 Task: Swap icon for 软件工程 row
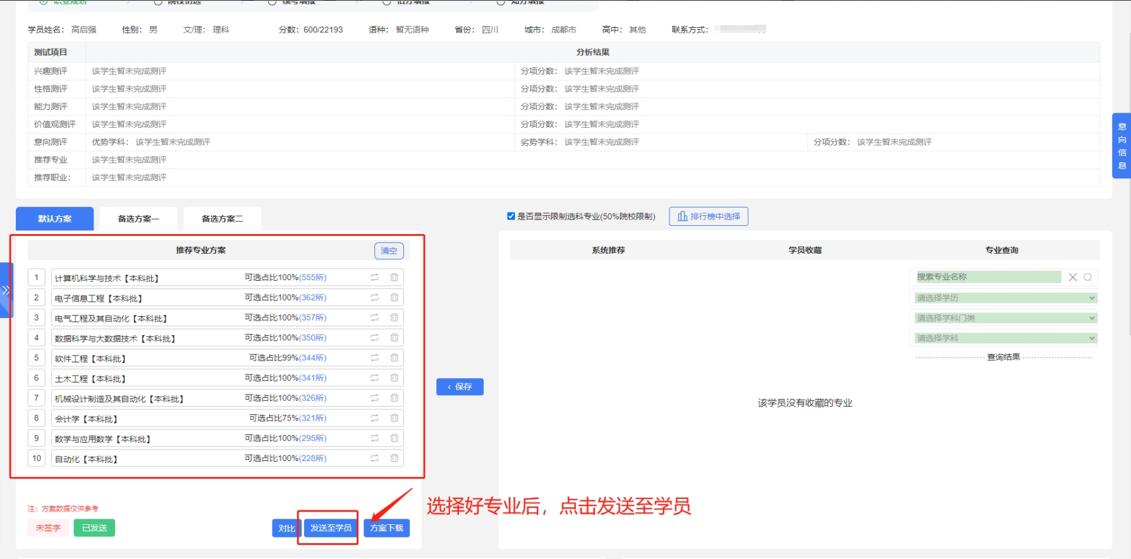[374, 358]
